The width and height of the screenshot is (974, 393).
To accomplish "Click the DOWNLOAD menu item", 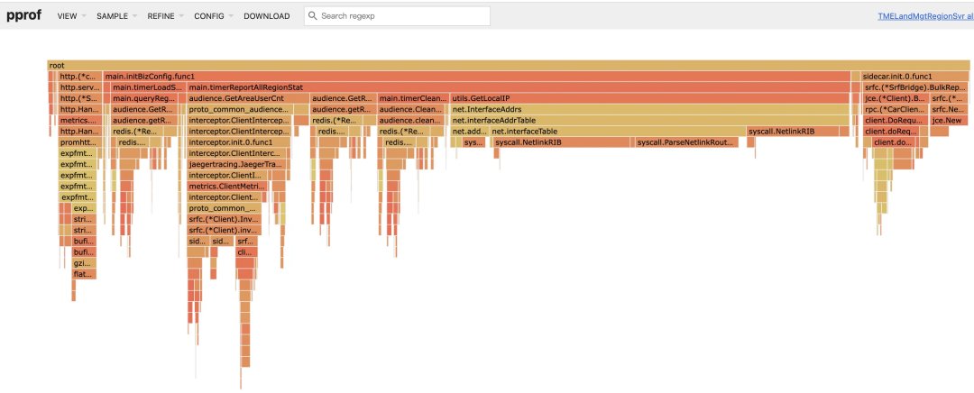I will (266, 16).
